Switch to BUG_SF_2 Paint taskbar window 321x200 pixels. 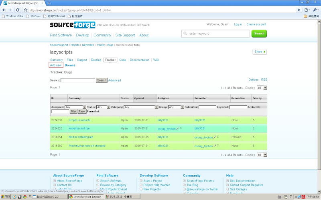[122, 197]
